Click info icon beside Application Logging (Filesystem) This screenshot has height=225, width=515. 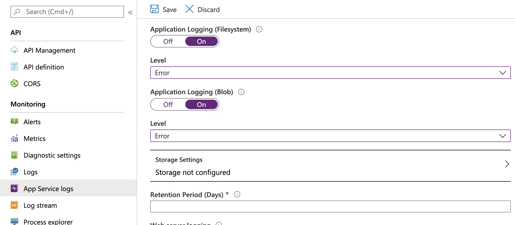pyautogui.click(x=259, y=29)
